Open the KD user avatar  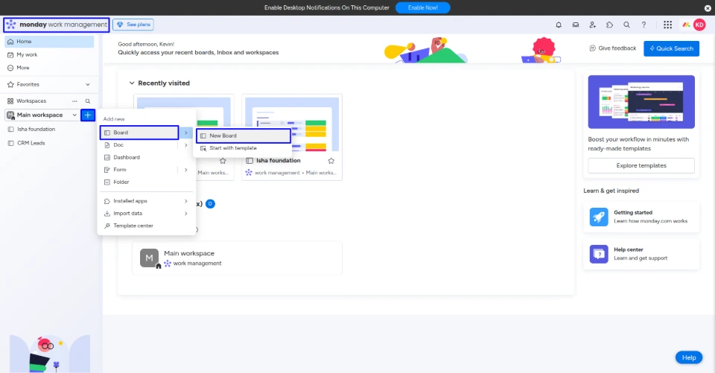pos(699,25)
